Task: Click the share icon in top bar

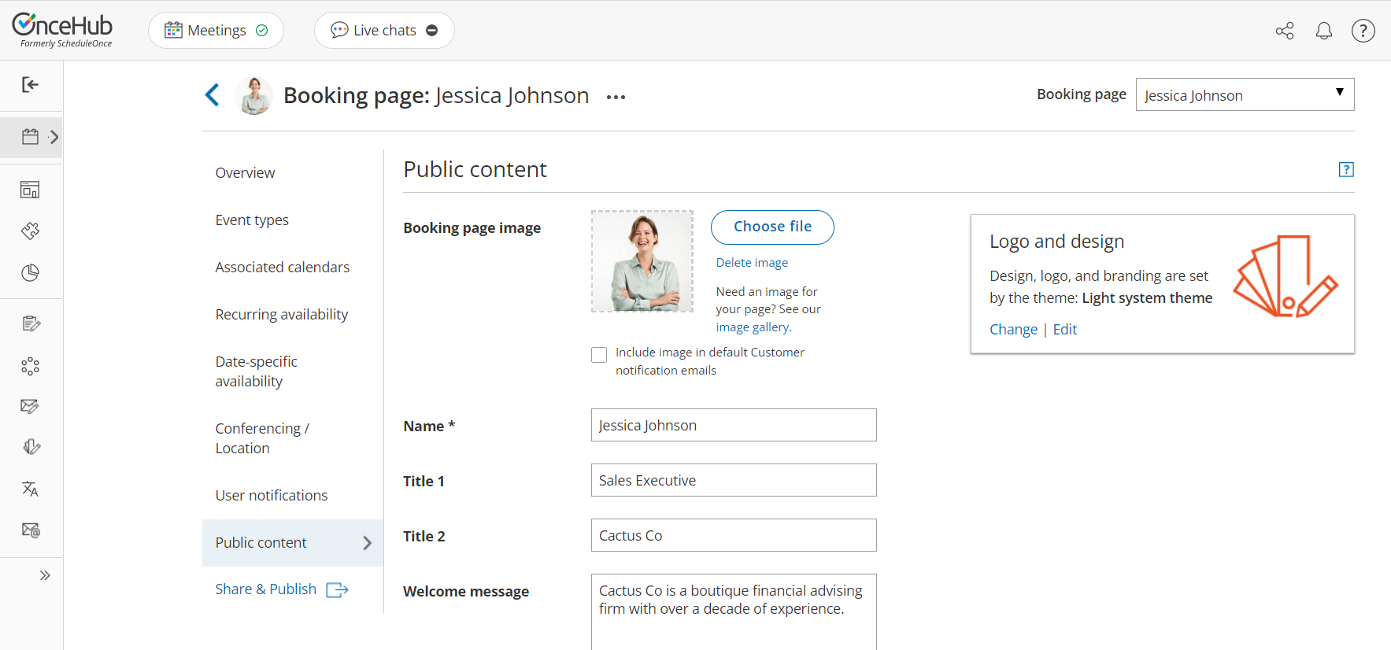Action: [x=1284, y=31]
